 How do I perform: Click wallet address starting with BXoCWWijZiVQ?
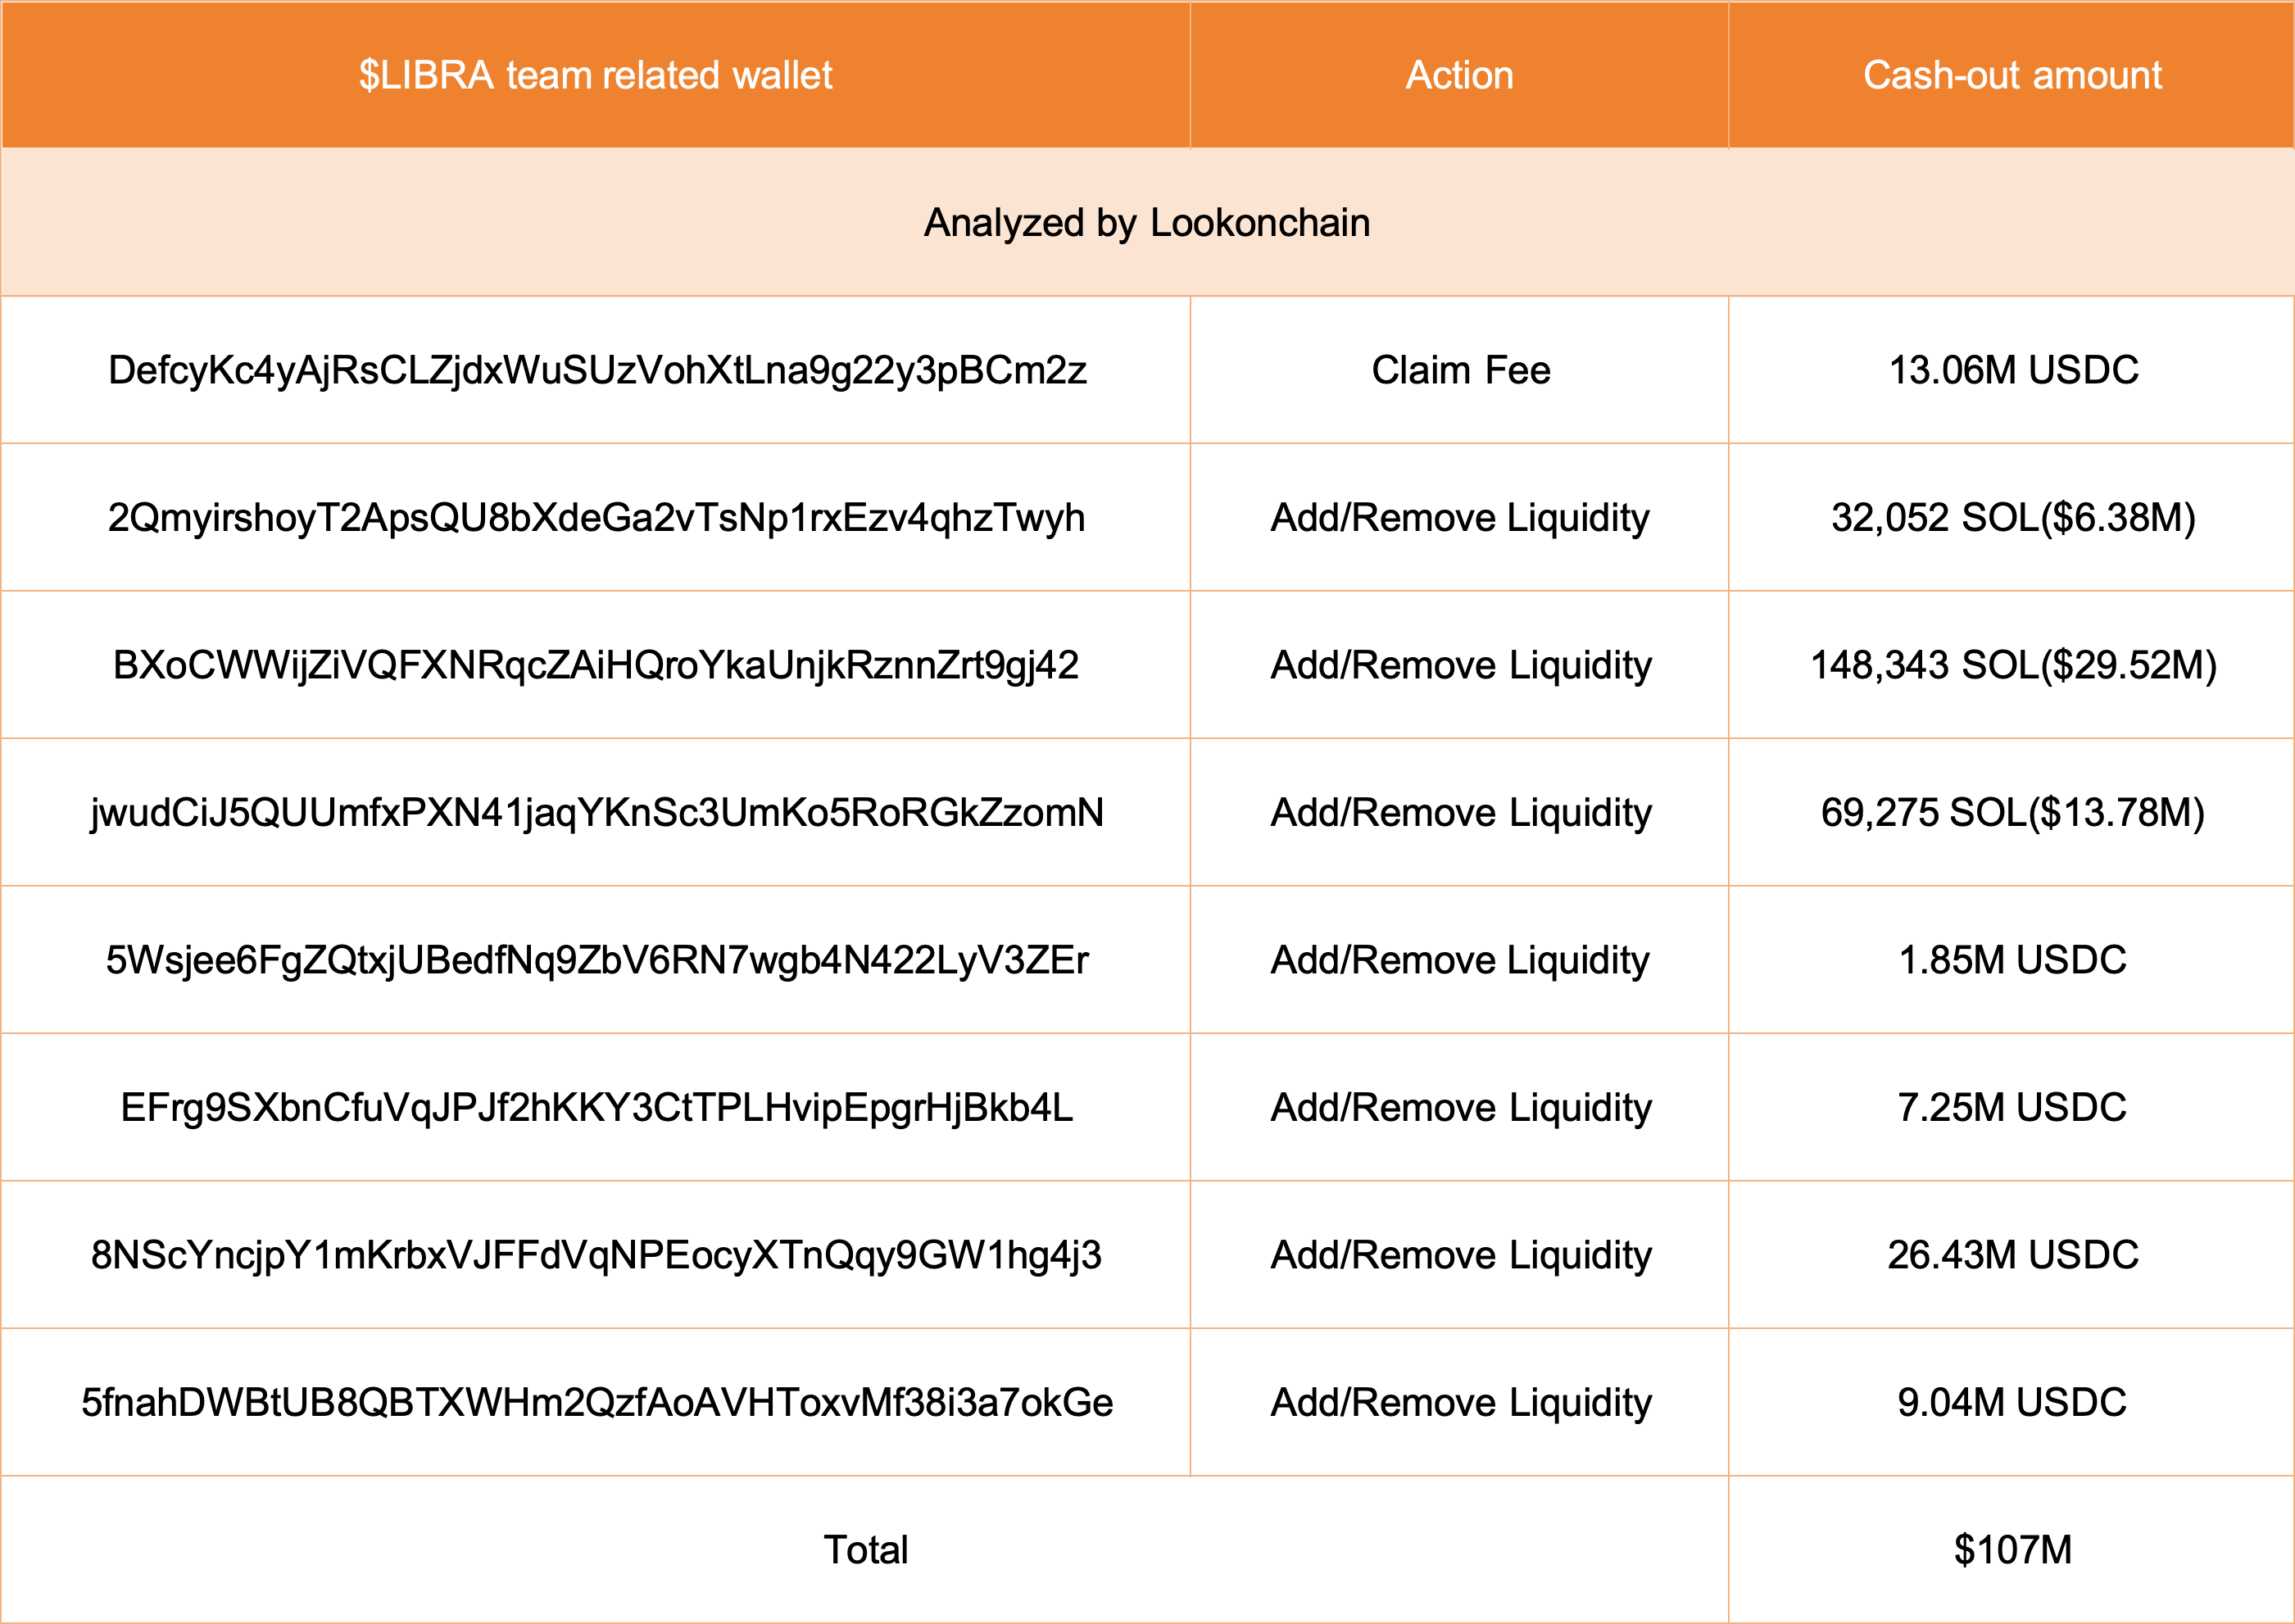(595, 665)
